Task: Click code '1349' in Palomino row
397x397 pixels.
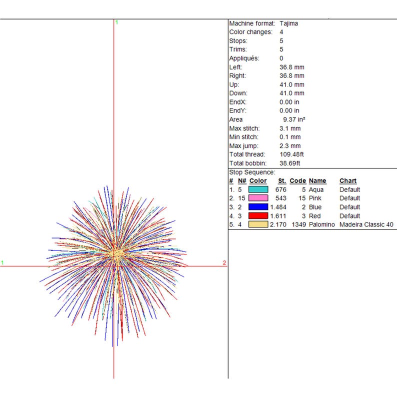Action: pyautogui.click(x=299, y=224)
